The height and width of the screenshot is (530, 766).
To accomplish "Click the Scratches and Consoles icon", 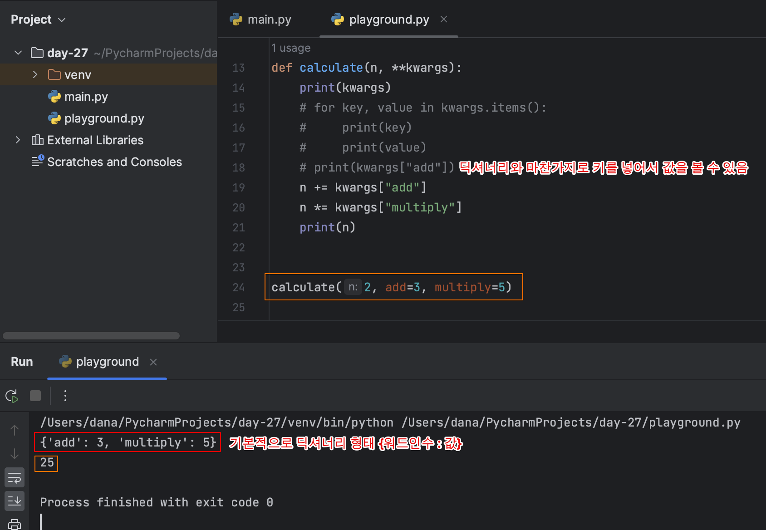I will (x=38, y=161).
